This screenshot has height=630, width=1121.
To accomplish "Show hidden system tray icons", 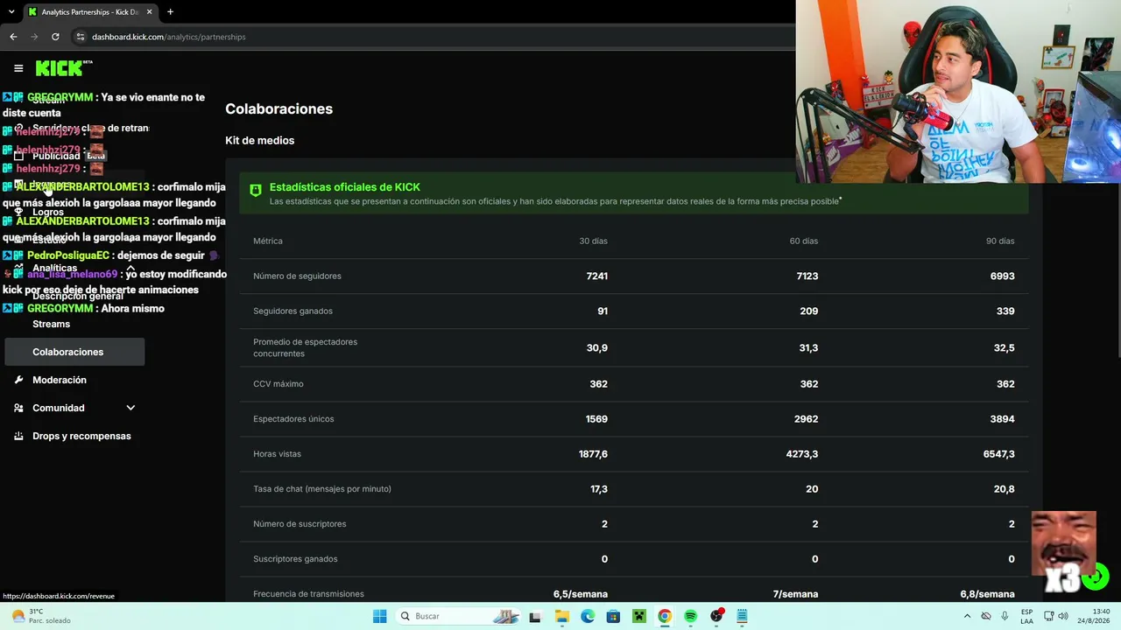I will click(x=967, y=616).
